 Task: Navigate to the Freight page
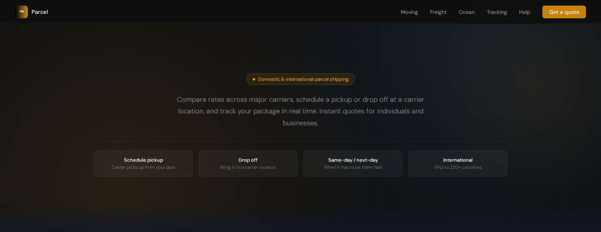point(438,12)
